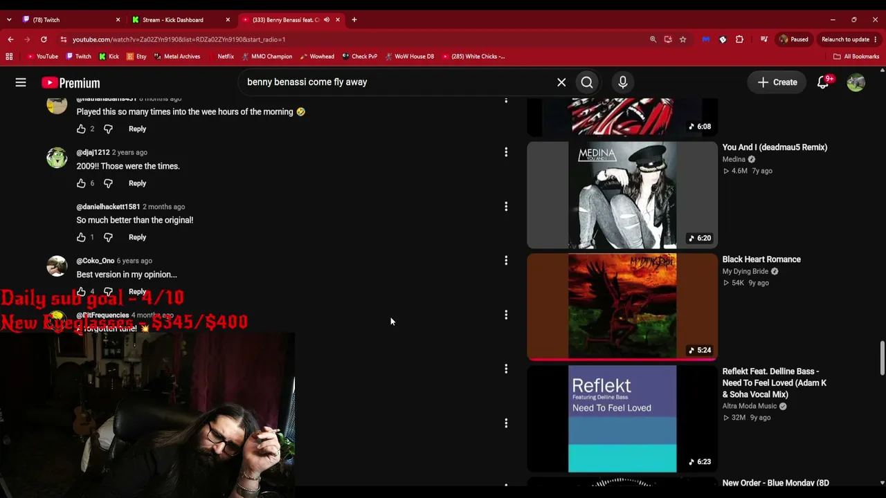Open options menu for @djaj1212 comment
The image size is (886, 498).
coord(506,152)
